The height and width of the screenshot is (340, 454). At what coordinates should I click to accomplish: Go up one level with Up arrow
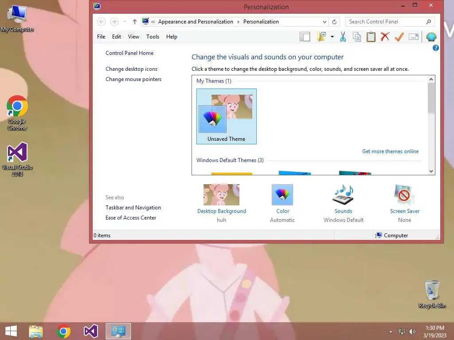[135, 22]
